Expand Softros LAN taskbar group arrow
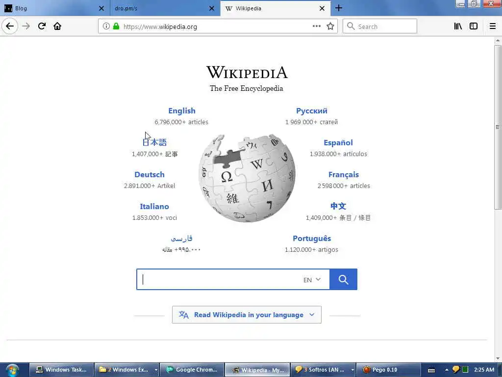This screenshot has height=377, width=502. click(352, 370)
